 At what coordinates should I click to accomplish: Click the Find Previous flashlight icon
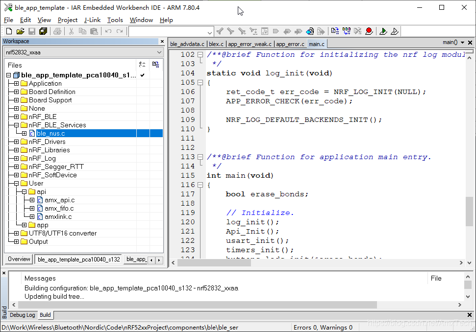point(220,31)
